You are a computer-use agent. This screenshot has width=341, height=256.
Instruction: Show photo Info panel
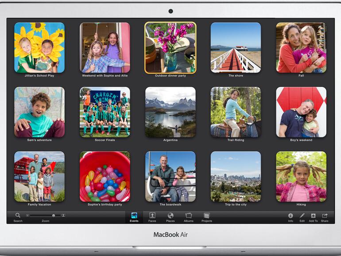pyautogui.click(x=291, y=217)
